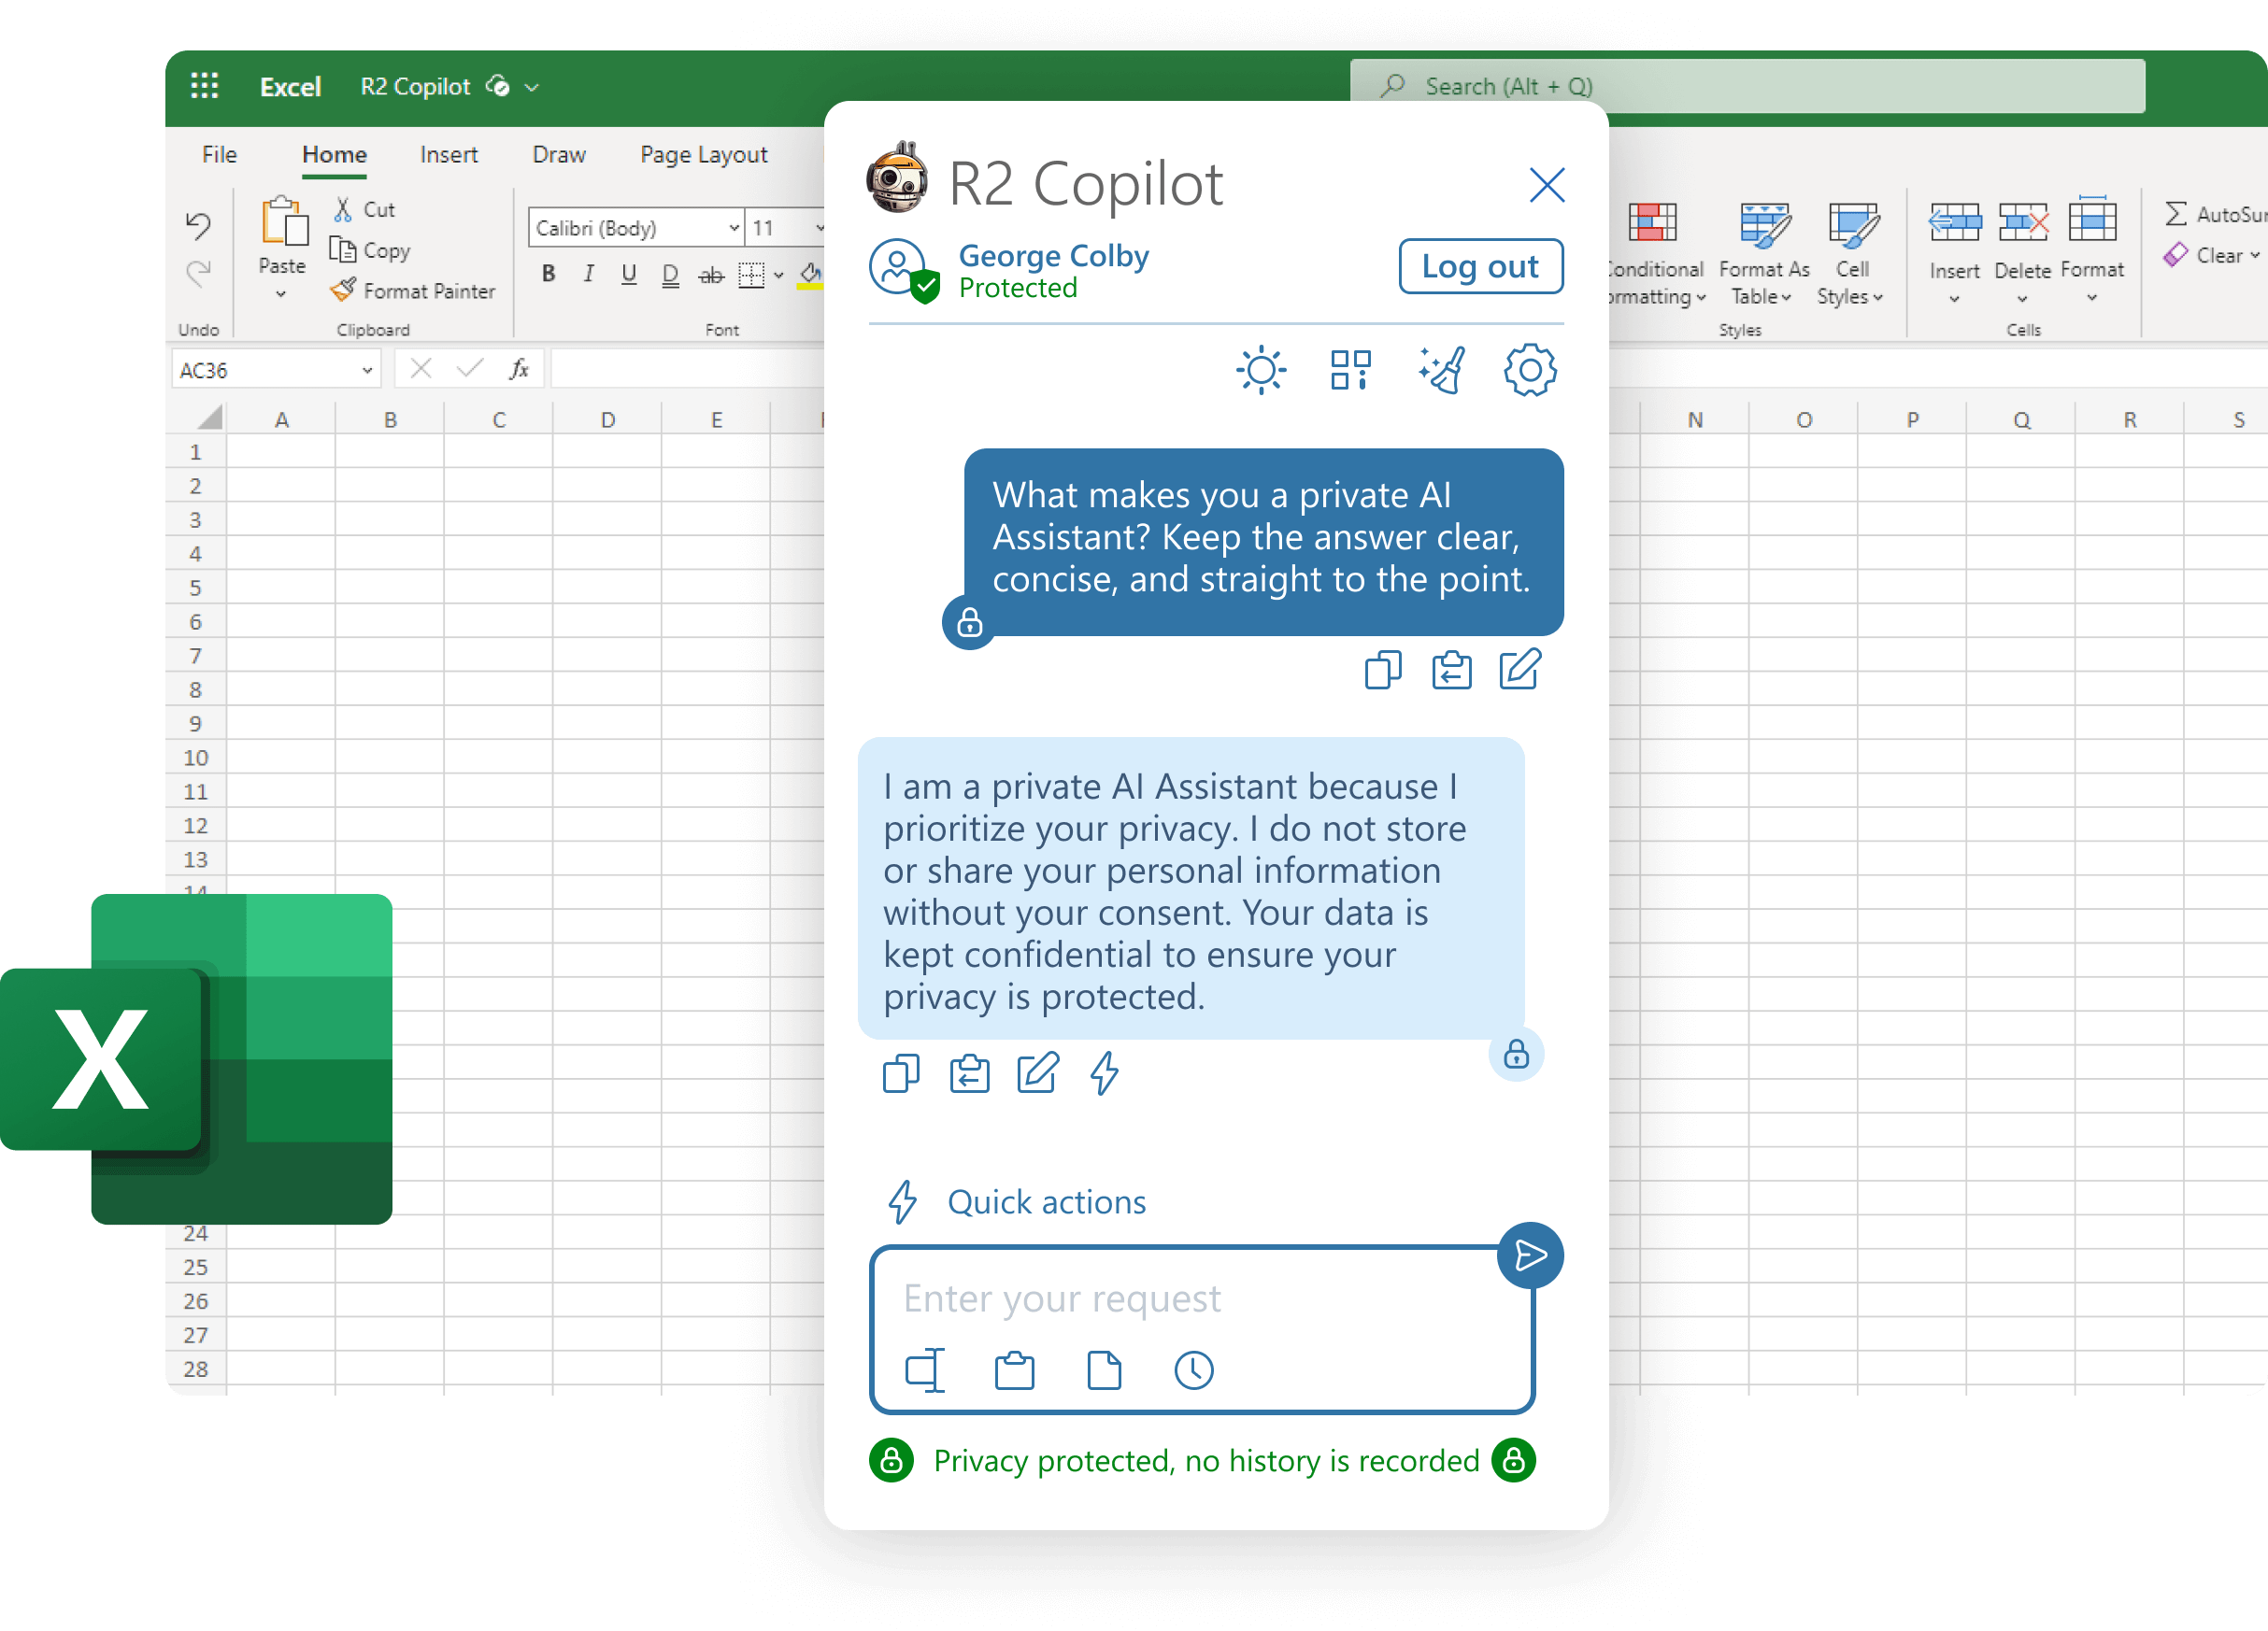The image size is (2268, 1631).
Task: Click the history clock icon in request box
Action: tap(1193, 1370)
